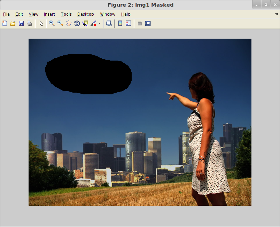Dock the figure using the menu bar arrow
Screen dimensions: 280x227
pyautogui.click(x=277, y=14)
